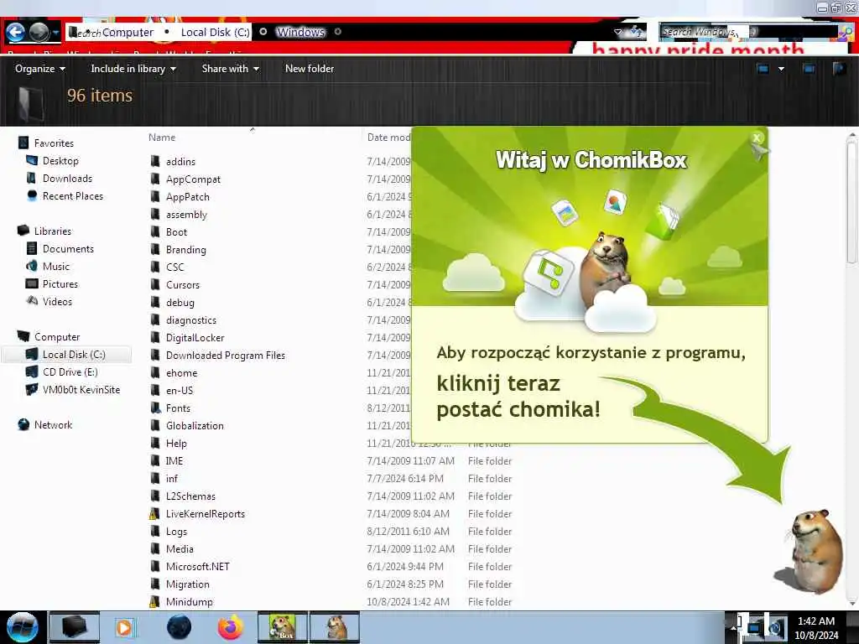This screenshot has width=859, height=644.
Task: Click the Help icon in toolbar
Action: pos(839,69)
